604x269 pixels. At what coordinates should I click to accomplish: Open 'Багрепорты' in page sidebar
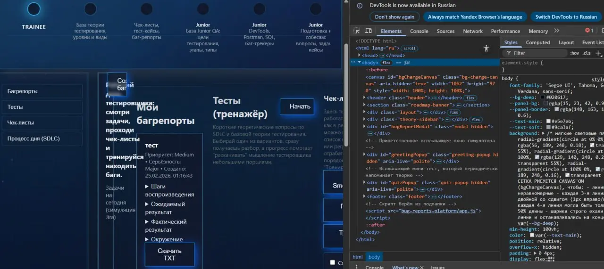(42, 91)
